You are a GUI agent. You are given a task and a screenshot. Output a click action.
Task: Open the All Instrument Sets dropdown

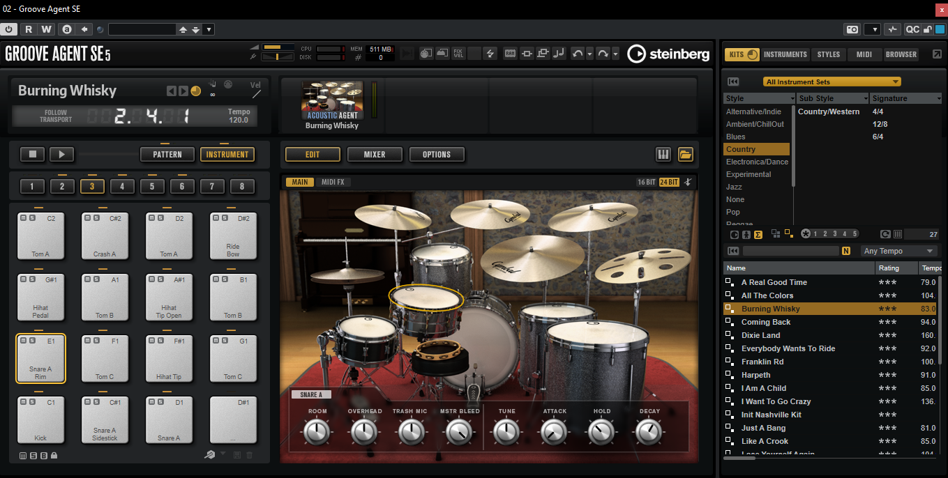[x=832, y=82]
